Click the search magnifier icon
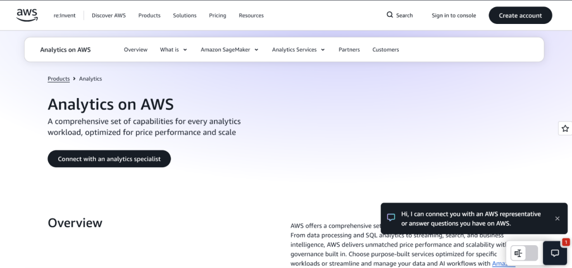Screen dimensions: 572x268 (389, 15)
